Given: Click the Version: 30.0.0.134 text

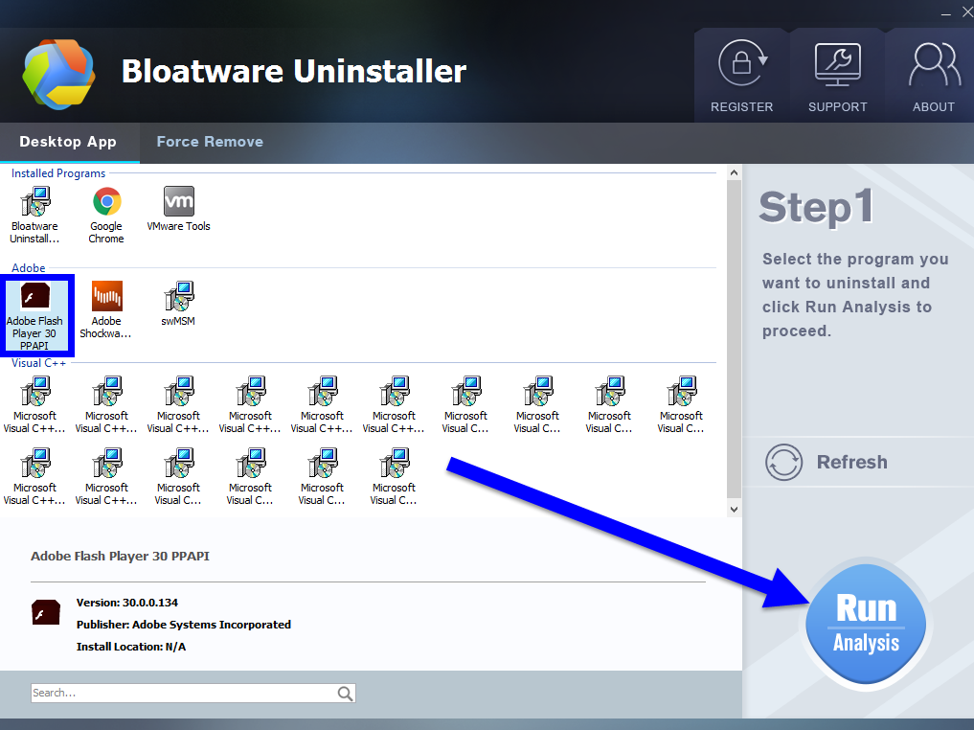Looking at the screenshot, I should tap(127, 603).
